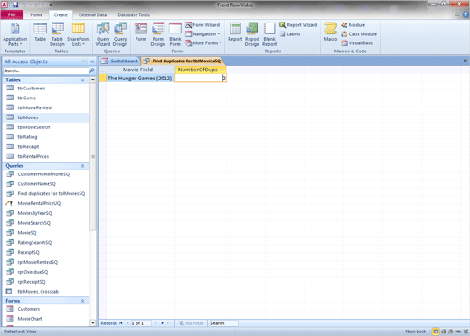This screenshot has width=470, height=336.
Task: Open the File tab
Action: [x=12, y=14]
